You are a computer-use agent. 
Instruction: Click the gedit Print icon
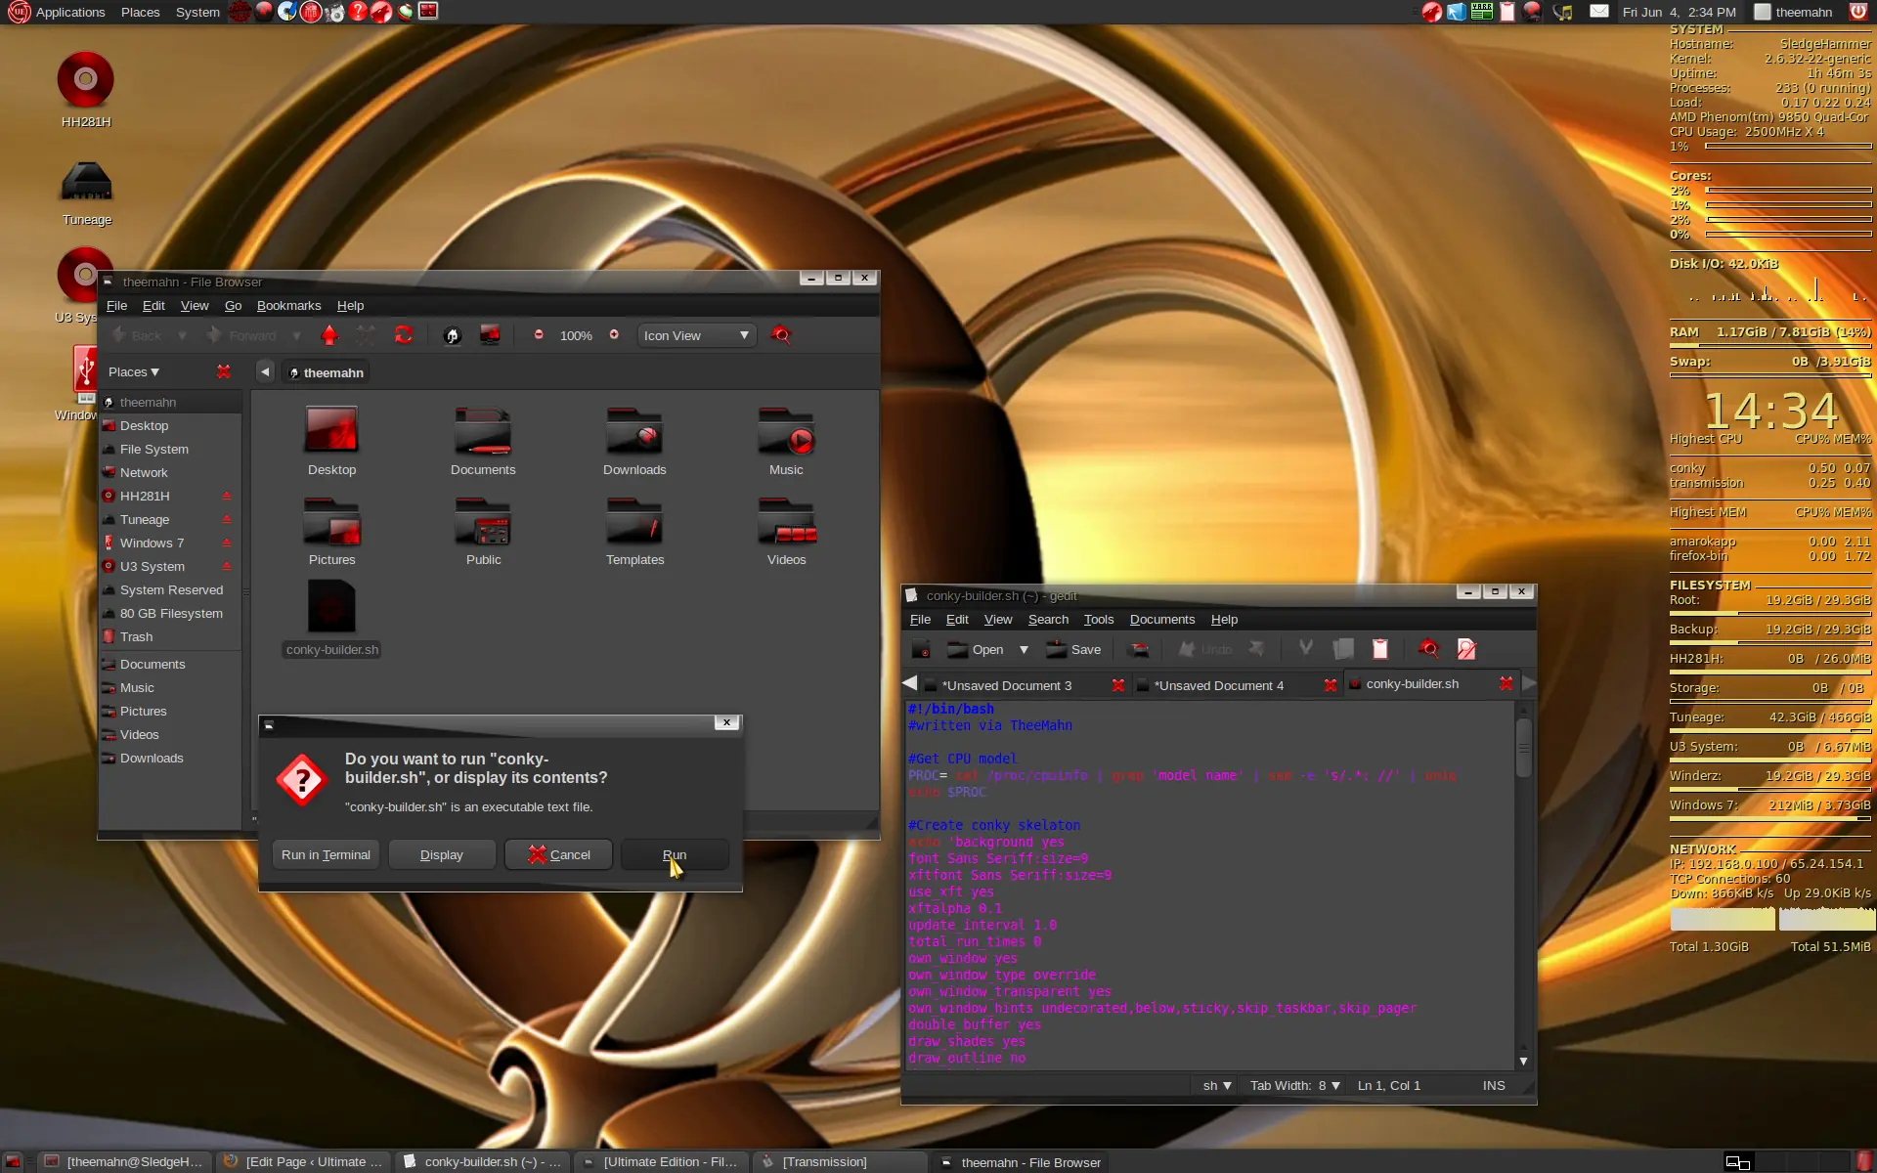(x=1139, y=649)
